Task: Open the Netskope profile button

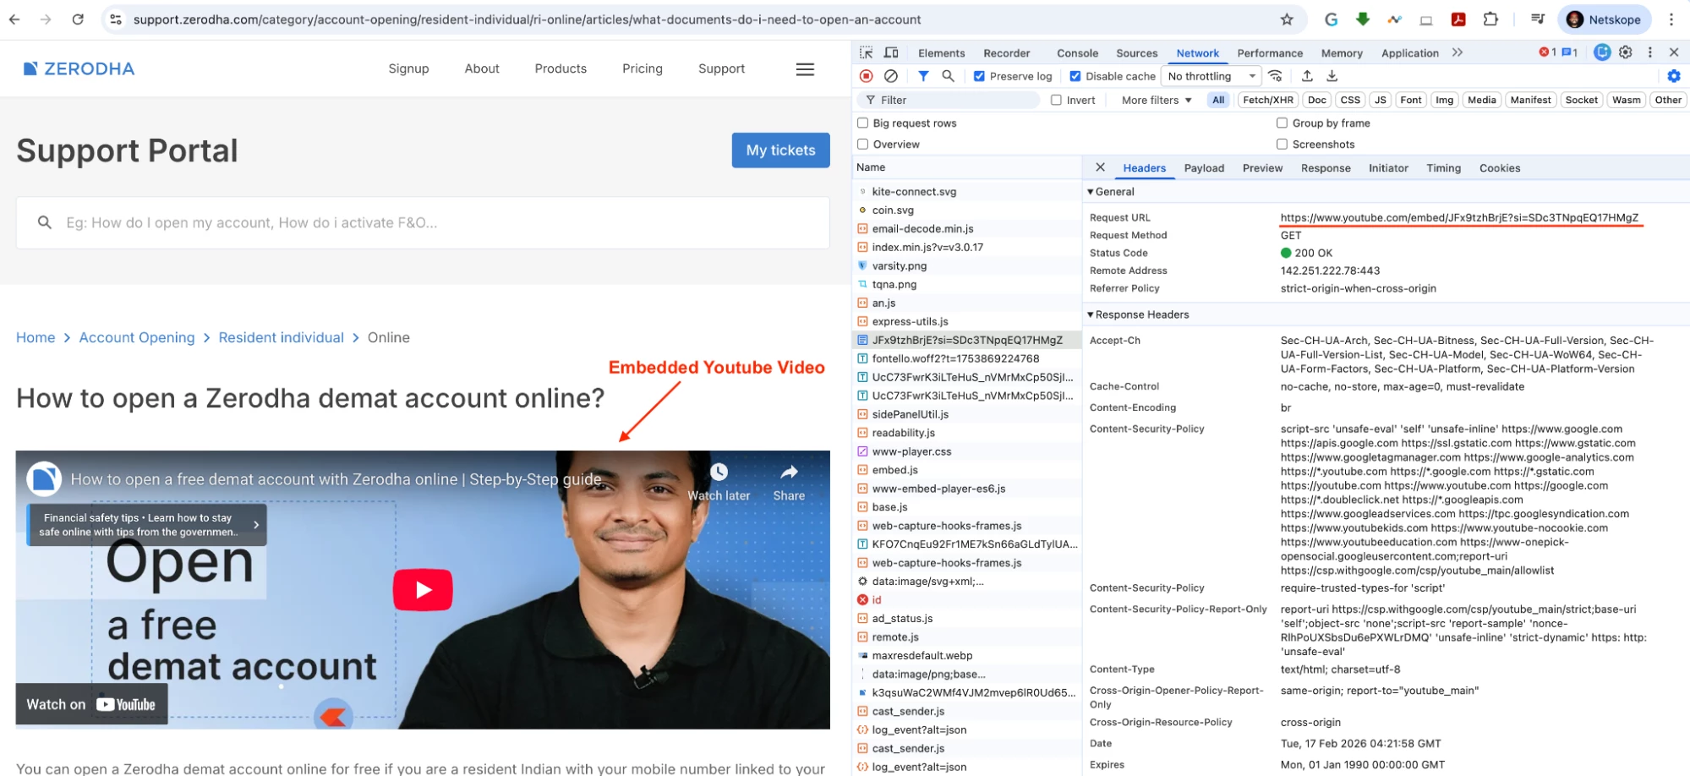Action: [1604, 19]
